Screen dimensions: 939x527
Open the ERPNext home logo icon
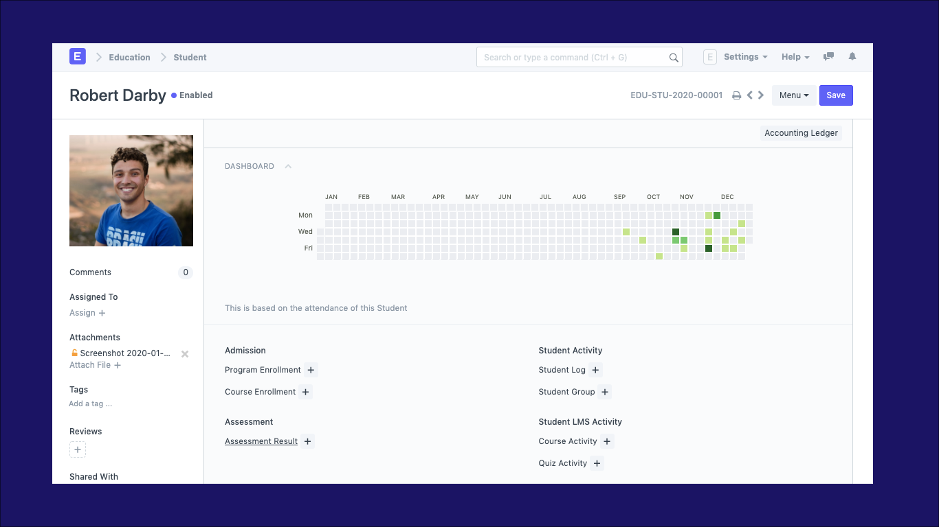tap(78, 57)
